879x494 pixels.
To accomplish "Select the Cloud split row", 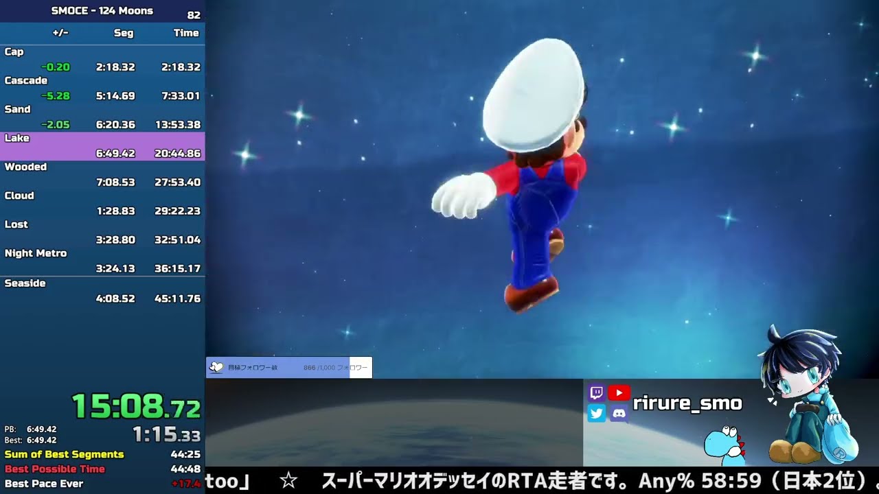I will coord(102,204).
